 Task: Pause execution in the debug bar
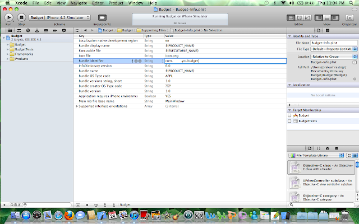pos(87,205)
